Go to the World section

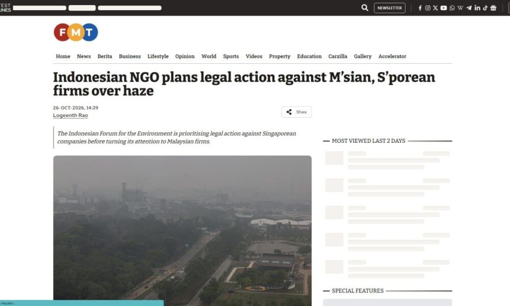coord(209,56)
